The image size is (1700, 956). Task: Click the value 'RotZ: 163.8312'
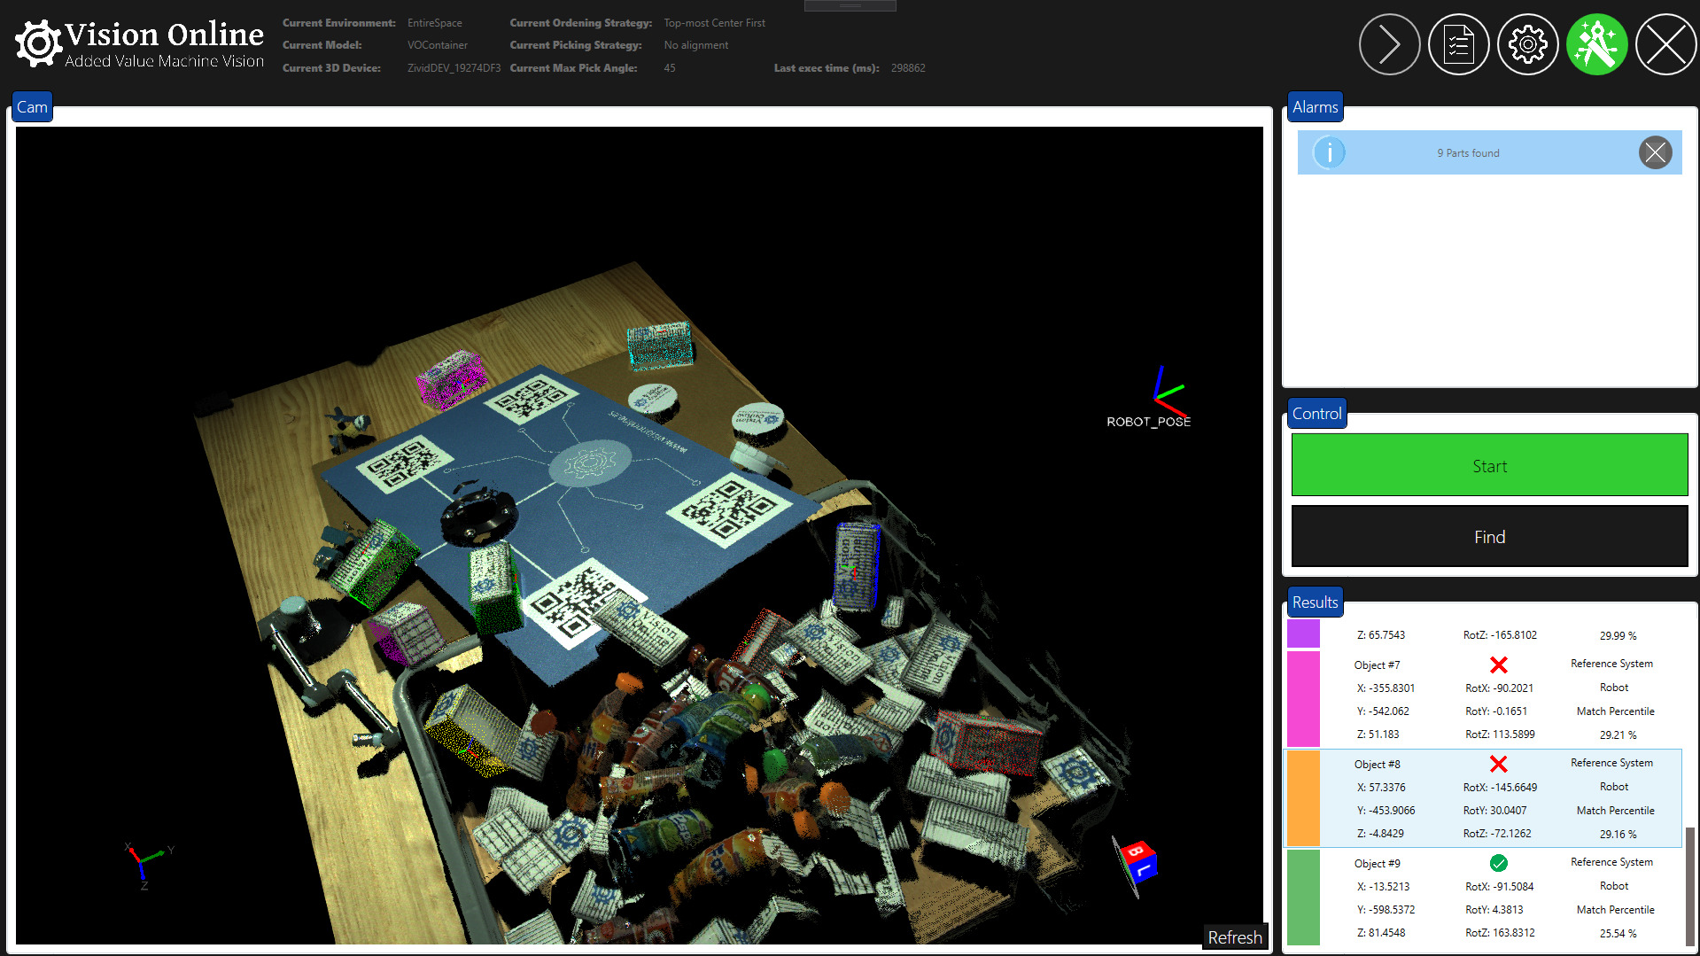[1499, 933]
